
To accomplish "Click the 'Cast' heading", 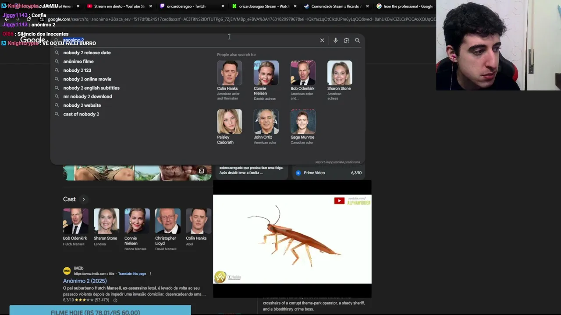I will pos(69,199).
